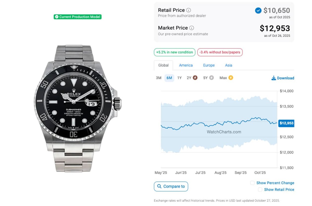Click the Retail Price info icon

coord(188,10)
